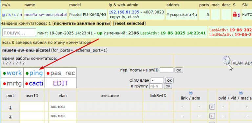Screen dimensions: 252x123
Task: Toggle the pas_rec status cell
Action: pos(61,73)
